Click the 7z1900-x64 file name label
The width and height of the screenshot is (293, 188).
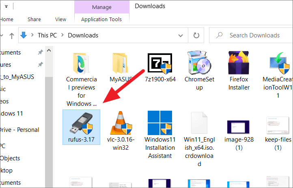(160, 79)
